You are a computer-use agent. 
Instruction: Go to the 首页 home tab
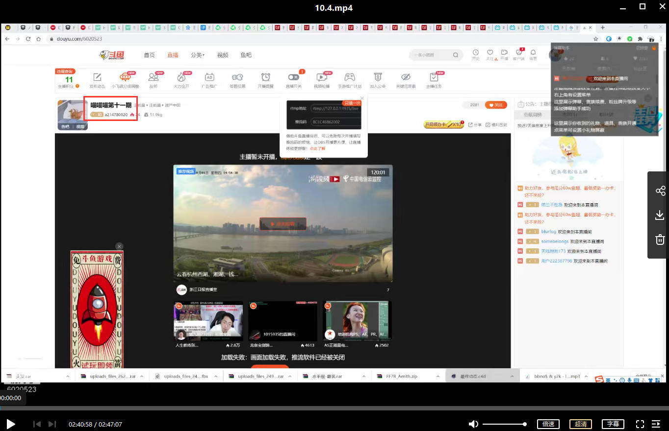(149, 55)
